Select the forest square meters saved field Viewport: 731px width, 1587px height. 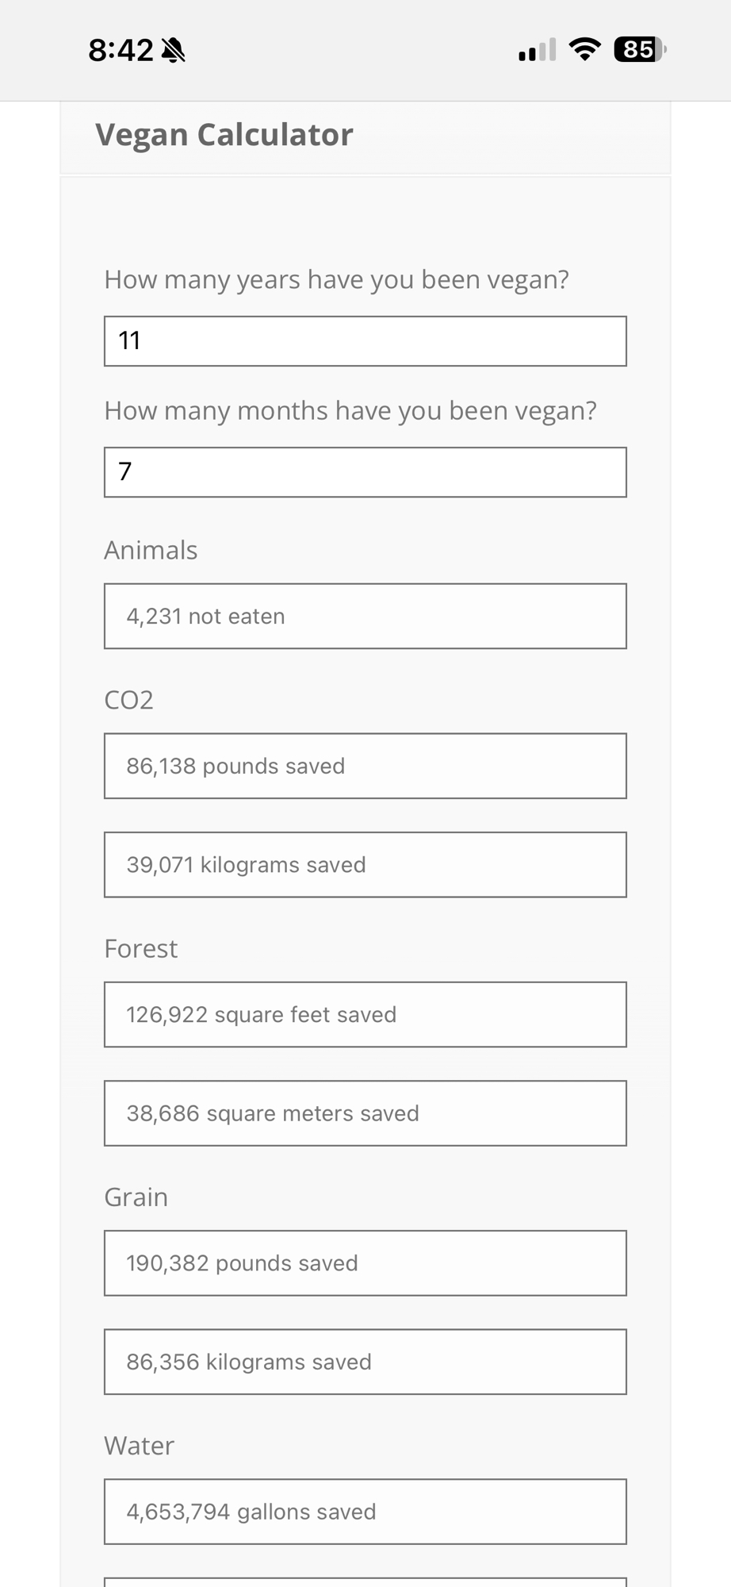(365, 1113)
